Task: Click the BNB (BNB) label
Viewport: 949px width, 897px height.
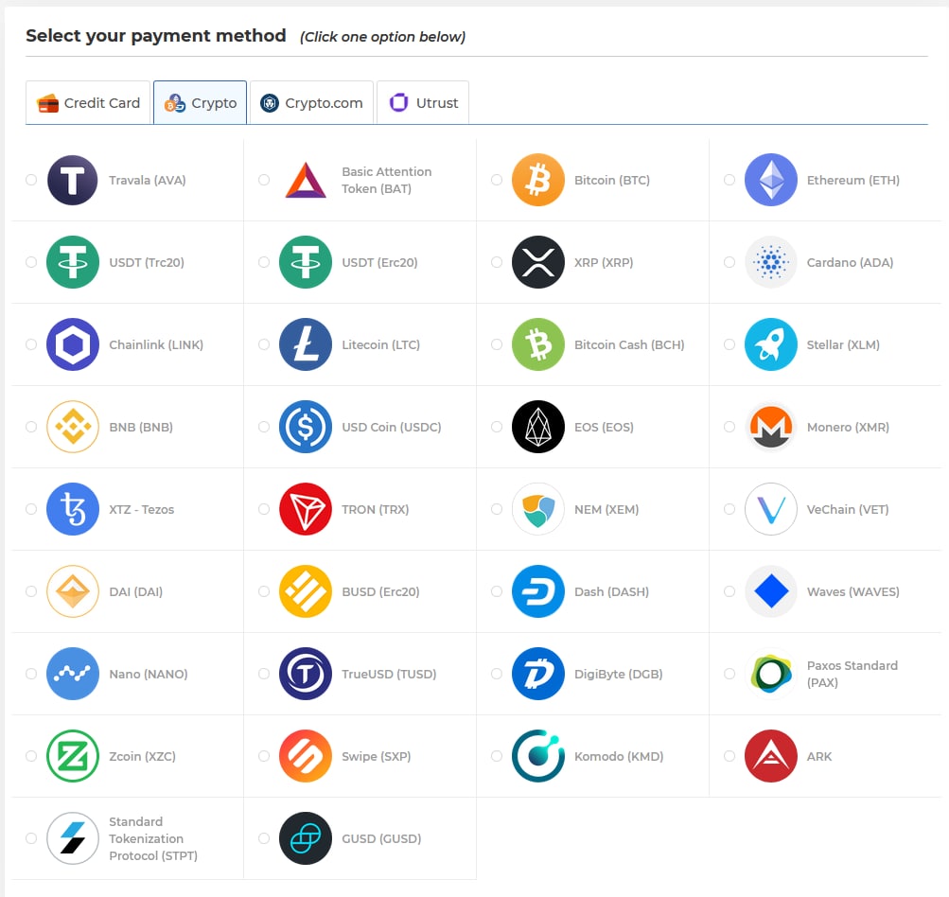Action: (141, 428)
